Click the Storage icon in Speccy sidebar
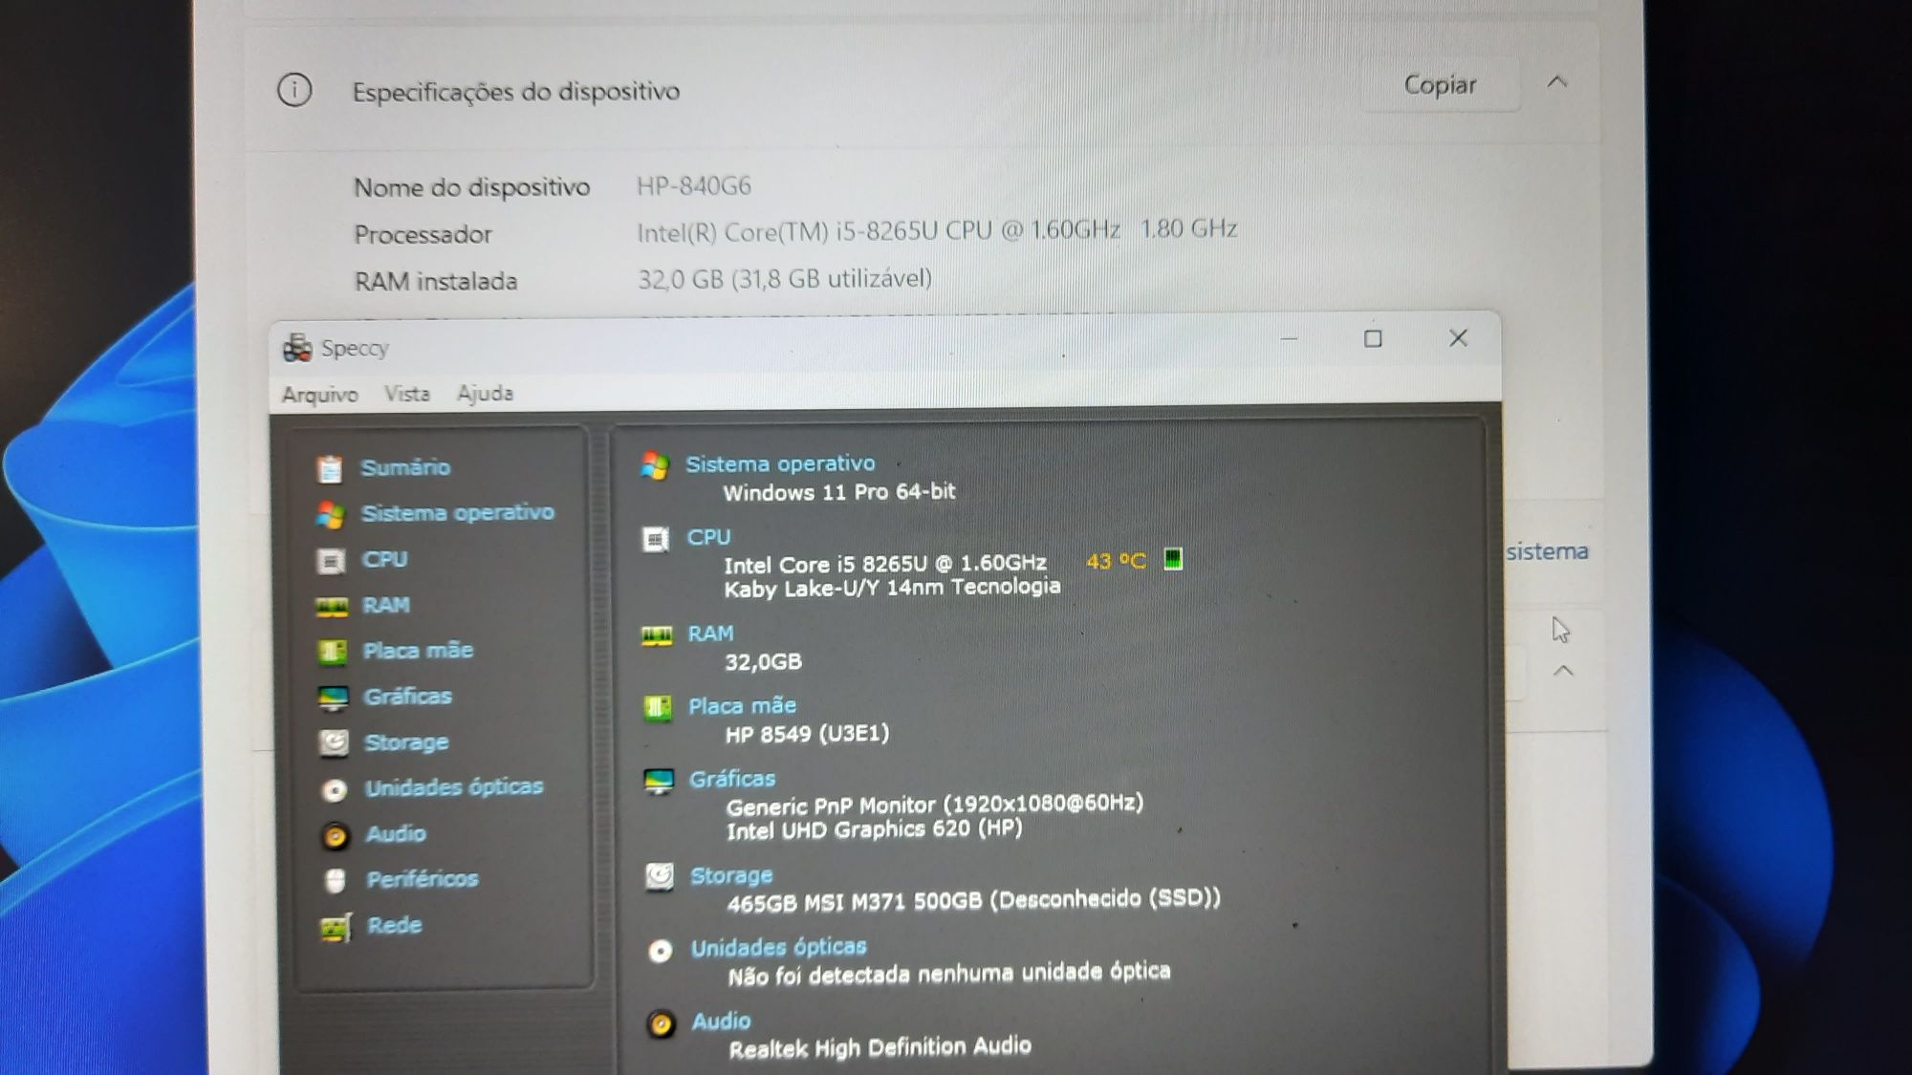This screenshot has height=1075, width=1912. (x=335, y=741)
